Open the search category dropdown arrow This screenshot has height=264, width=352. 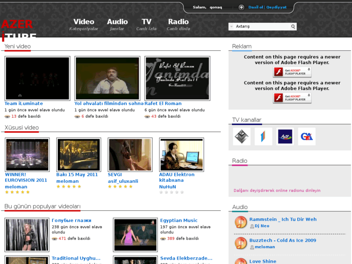click(x=231, y=27)
